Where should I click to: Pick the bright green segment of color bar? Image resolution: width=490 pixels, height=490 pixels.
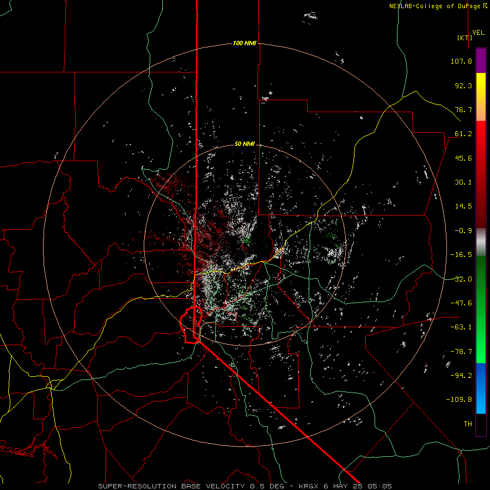pyautogui.click(x=481, y=309)
